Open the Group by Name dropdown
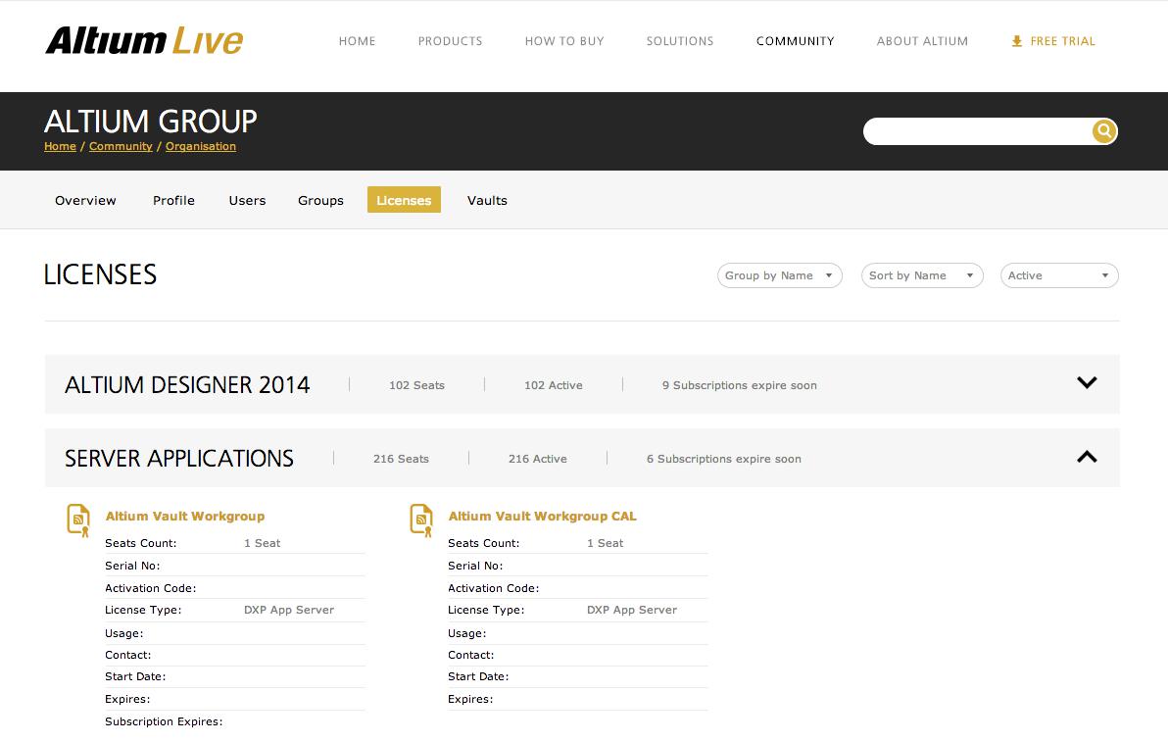The height and width of the screenshot is (743, 1168). click(x=779, y=275)
